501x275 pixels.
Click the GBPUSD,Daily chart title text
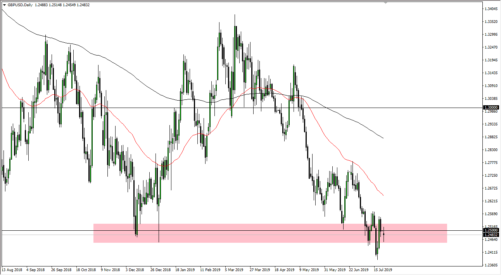pos(20,5)
